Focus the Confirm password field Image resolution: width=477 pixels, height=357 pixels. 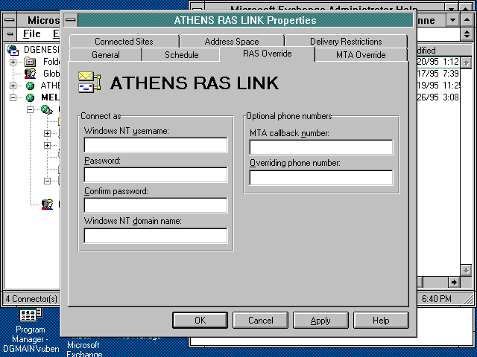pos(156,205)
